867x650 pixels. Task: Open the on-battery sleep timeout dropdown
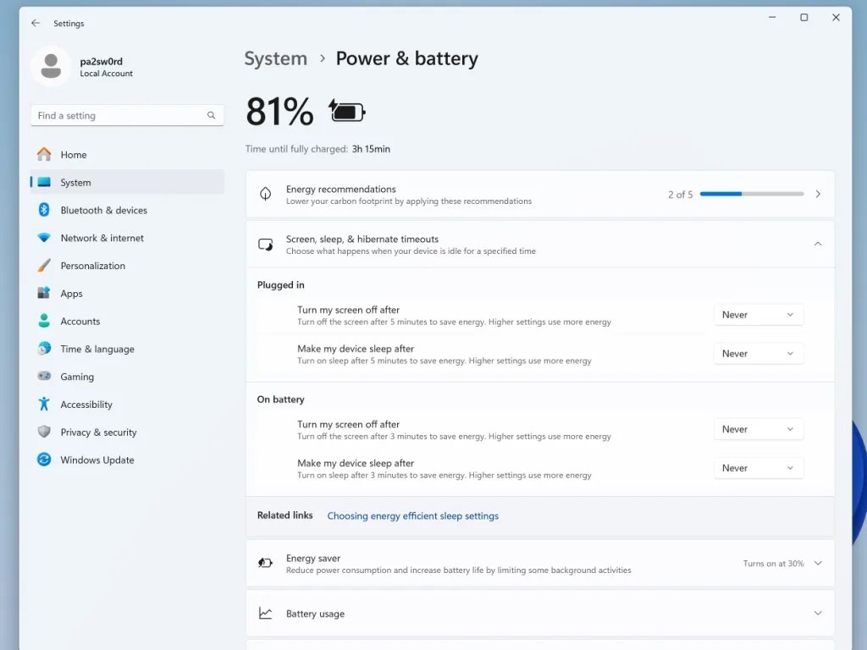click(x=758, y=467)
